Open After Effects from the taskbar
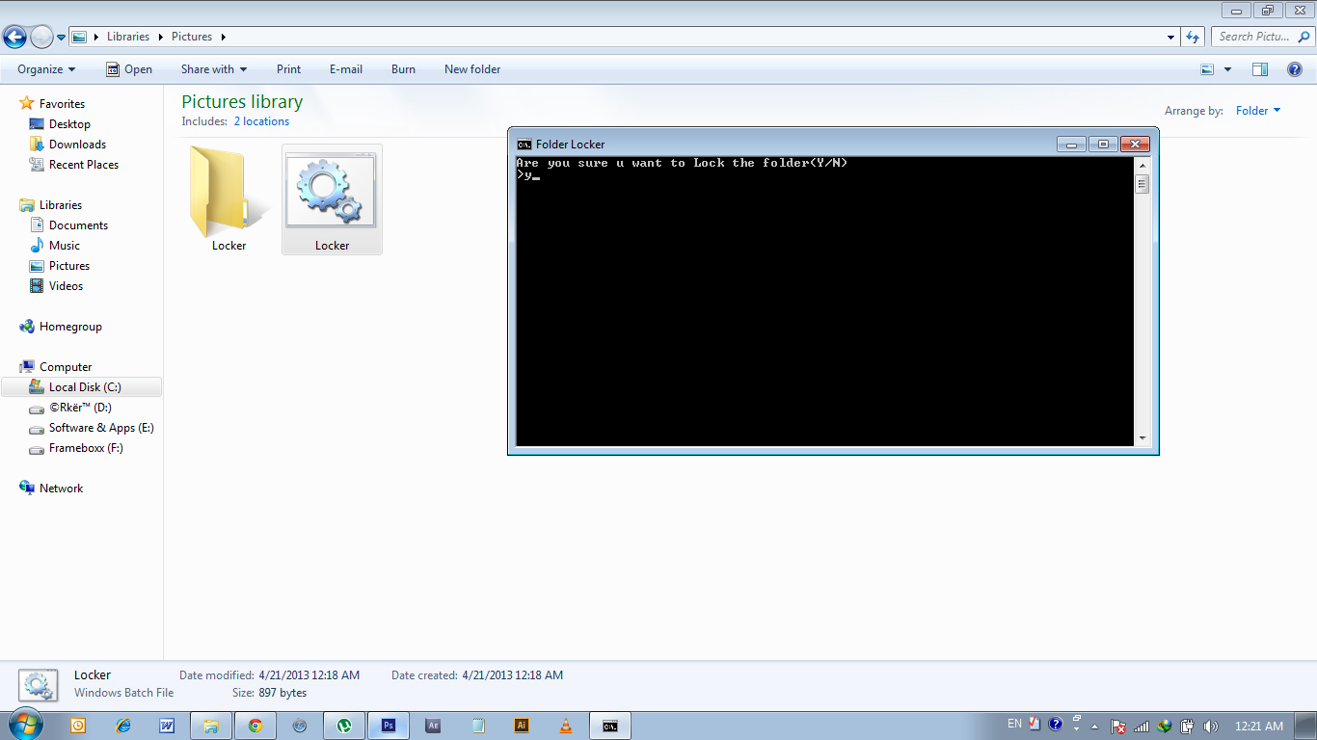1317x740 pixels. point(433,726)
